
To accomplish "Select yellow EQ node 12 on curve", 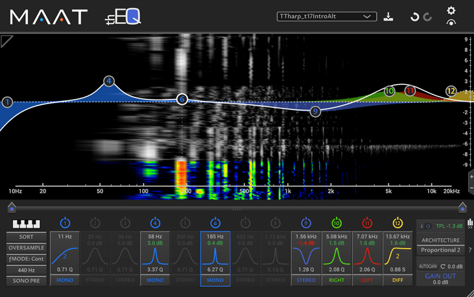I will pyautogui.click(x=451, y=91).
